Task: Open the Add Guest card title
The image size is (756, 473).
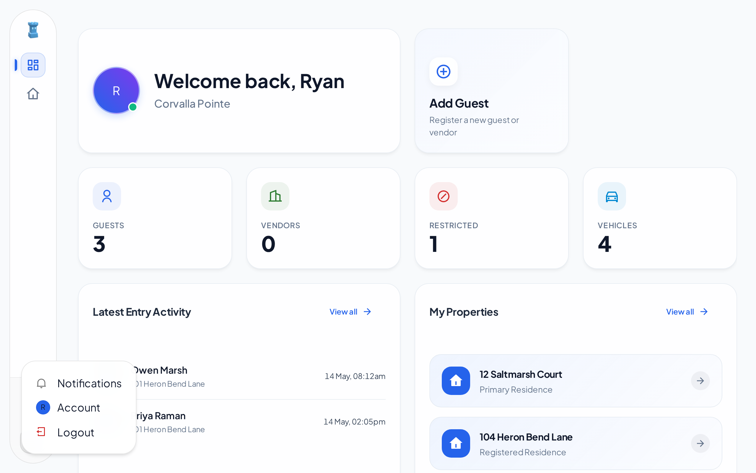Action: point(459,103)
